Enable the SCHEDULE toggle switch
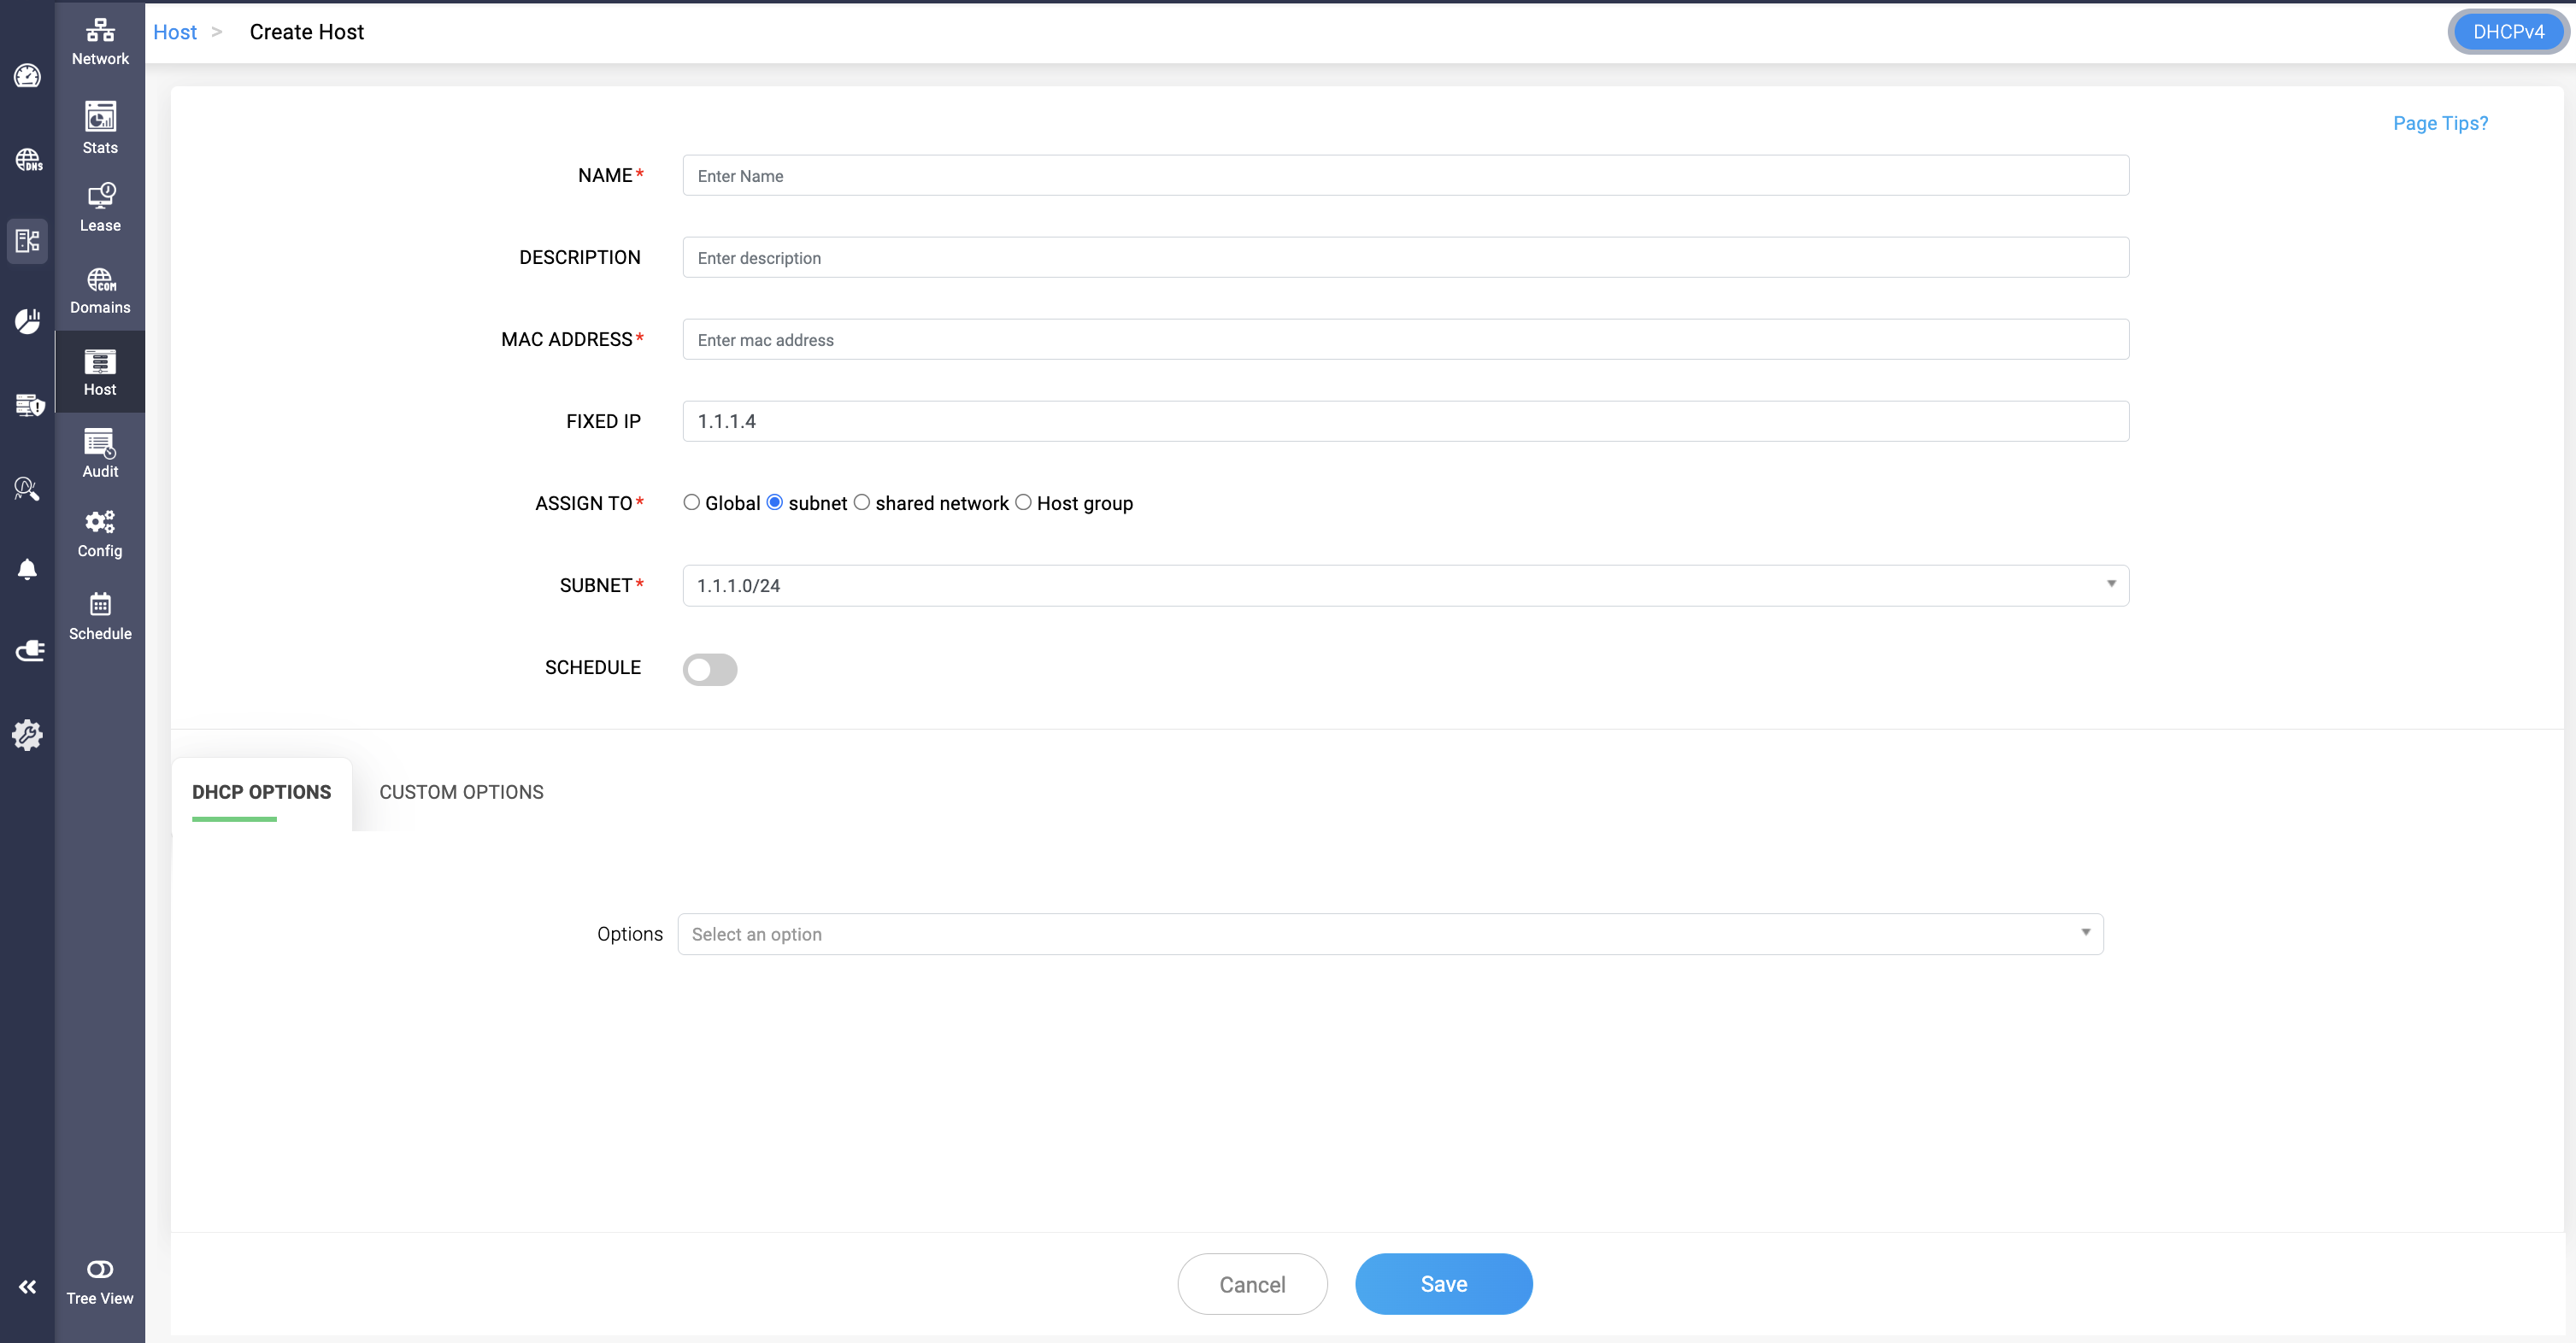2576x1343 pixels. tap(709, 668)
